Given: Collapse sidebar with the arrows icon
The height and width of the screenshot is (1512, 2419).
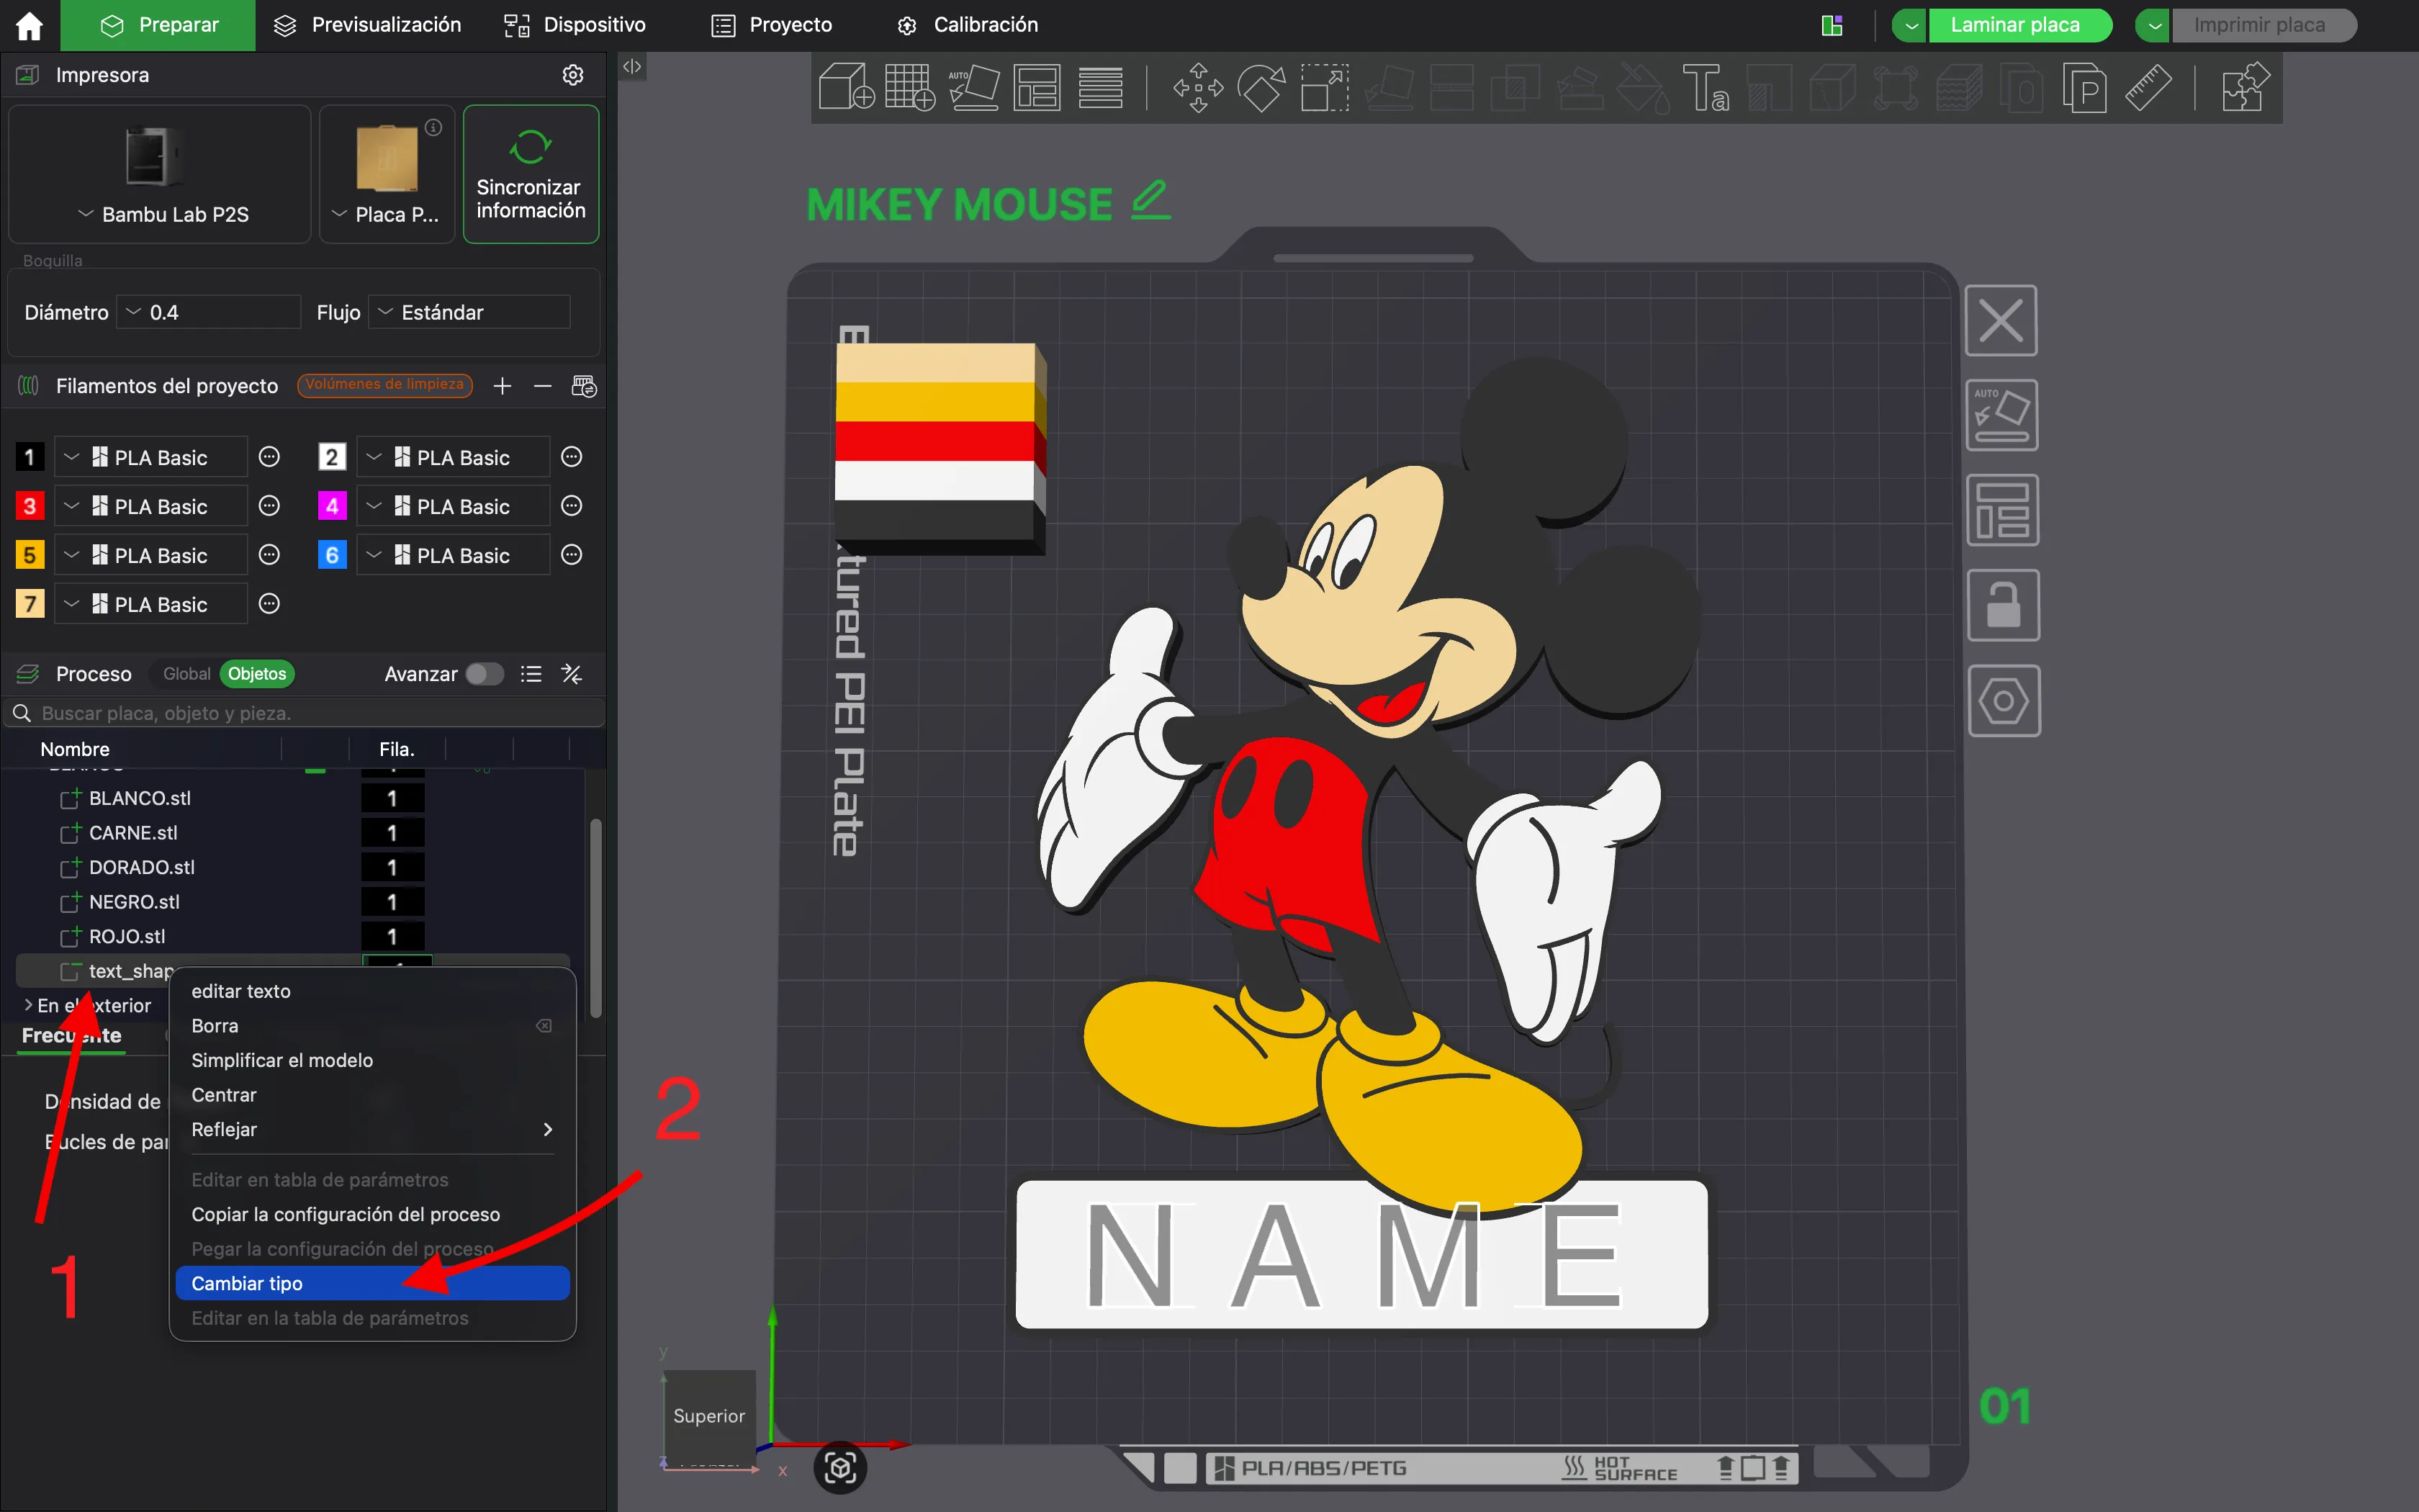Looking at the screenshot, I should tap(631, 67).
